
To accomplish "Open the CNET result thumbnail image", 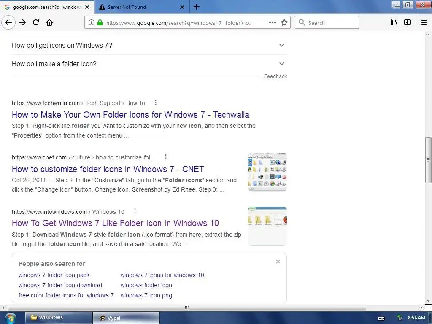I will coord(267,171).
